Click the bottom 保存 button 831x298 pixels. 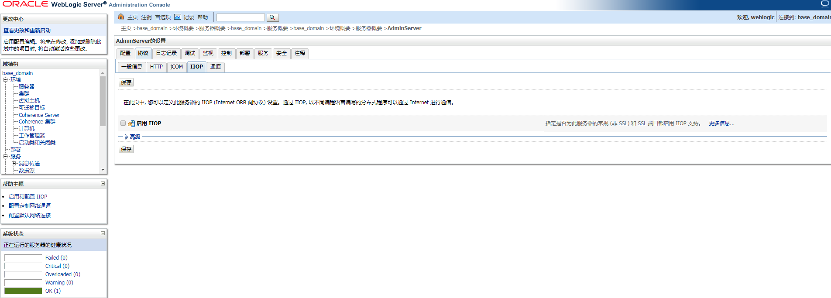(x=126, y=149)
